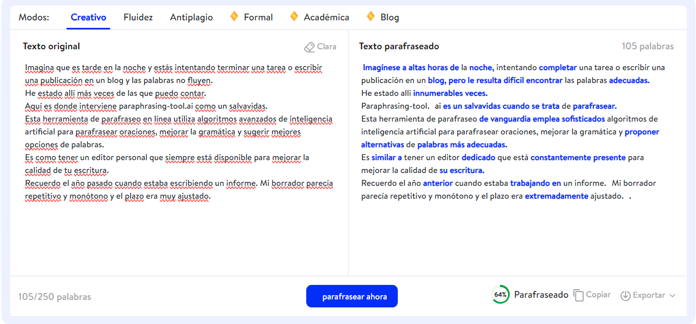Click the Parafraseado label
The image size is (696, 324).
[541, 295]
